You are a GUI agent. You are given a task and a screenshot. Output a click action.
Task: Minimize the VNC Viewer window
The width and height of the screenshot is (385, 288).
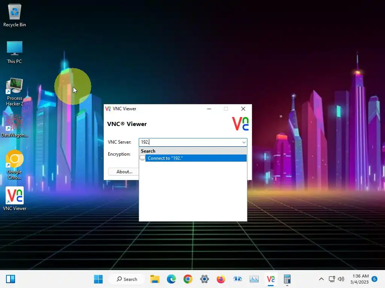click(209, 109)
